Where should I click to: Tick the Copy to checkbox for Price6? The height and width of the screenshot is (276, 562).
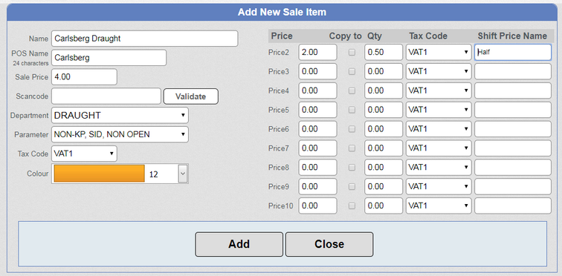(x=352, y=129)
